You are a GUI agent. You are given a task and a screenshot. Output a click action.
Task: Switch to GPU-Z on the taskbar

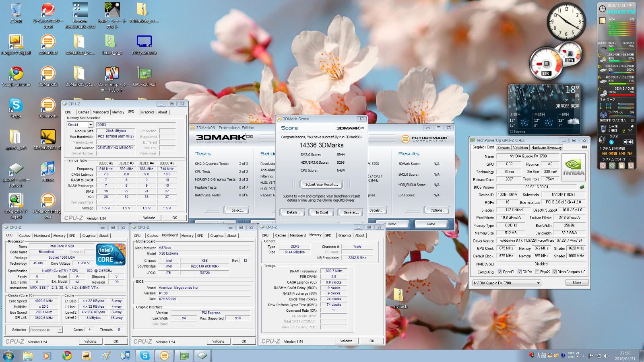184,356
